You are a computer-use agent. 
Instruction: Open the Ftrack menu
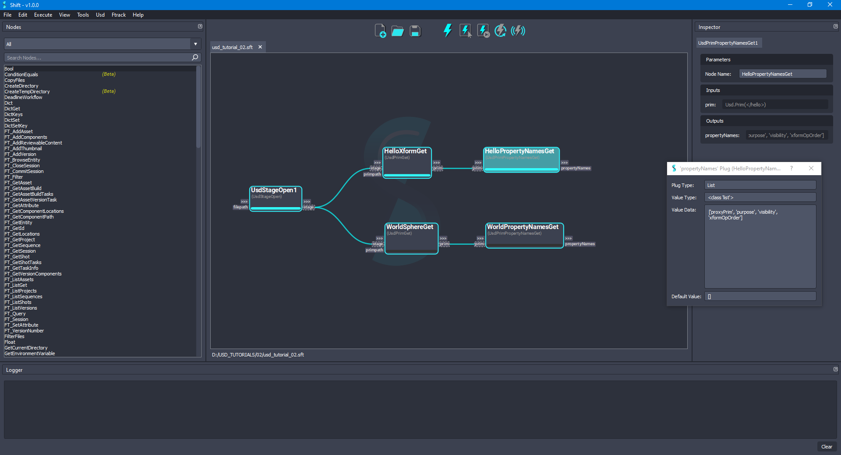(118, 14)
